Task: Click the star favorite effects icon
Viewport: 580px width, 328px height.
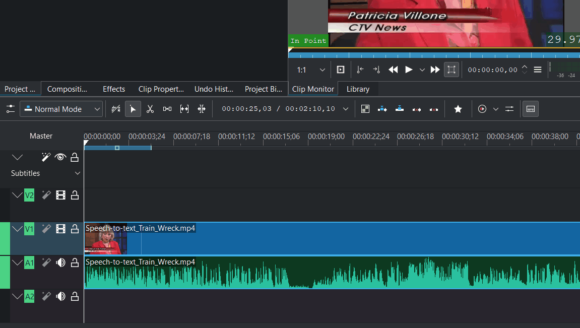Action: (x=458, y=109)
